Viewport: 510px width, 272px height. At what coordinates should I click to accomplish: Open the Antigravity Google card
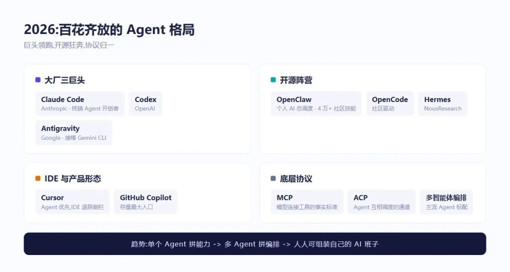coord(74,133)
